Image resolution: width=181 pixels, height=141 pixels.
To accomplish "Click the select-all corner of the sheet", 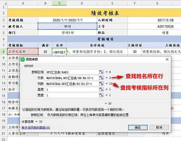I will [4, 3].
